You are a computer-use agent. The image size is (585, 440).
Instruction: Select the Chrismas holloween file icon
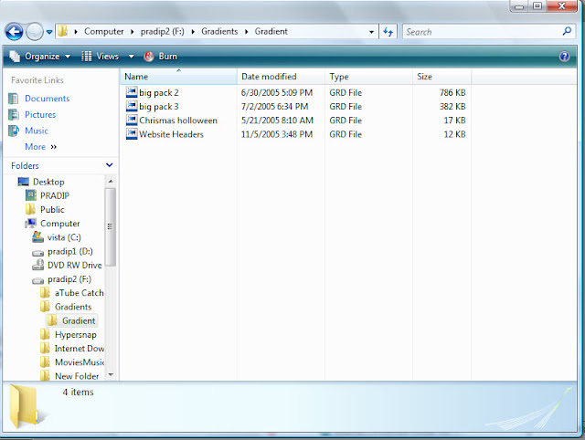(132, 120)
